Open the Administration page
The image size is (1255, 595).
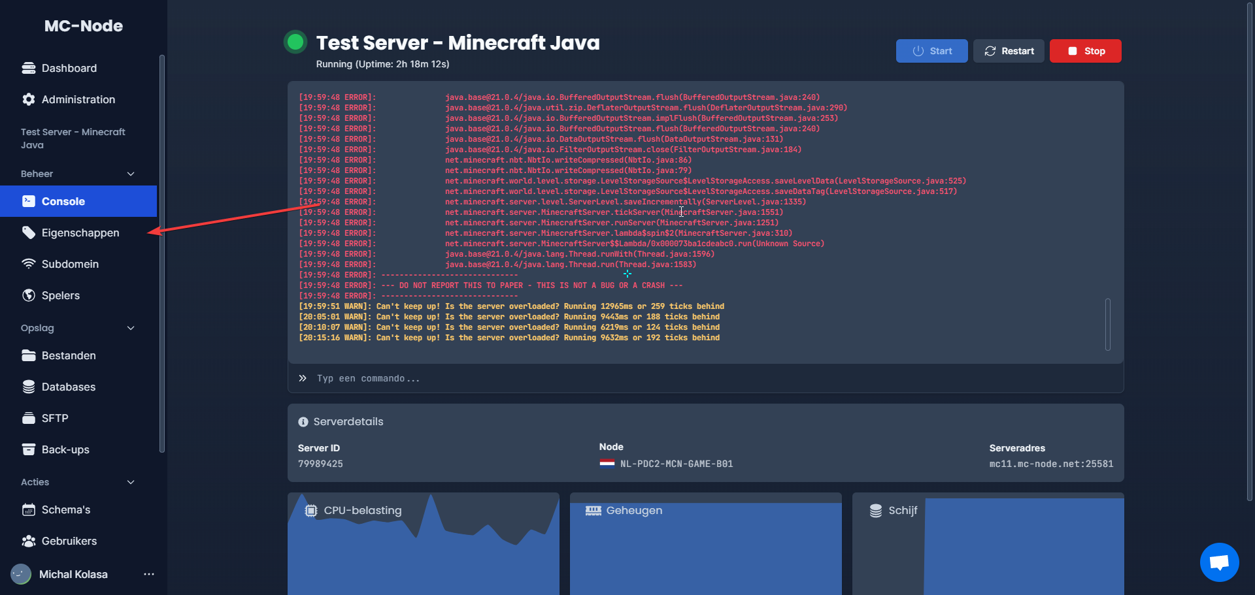click(78, 99)
